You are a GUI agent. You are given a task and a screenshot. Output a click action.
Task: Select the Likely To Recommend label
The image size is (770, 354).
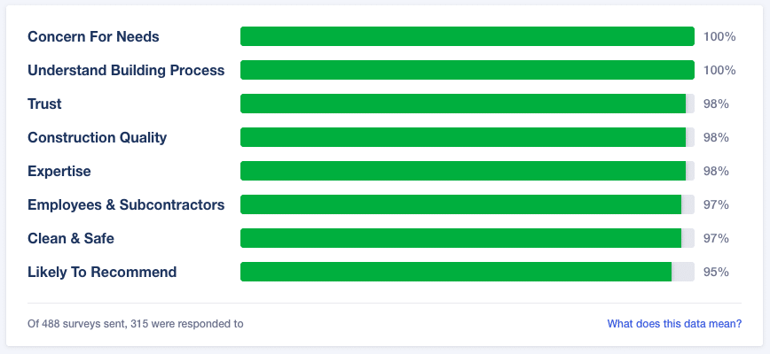(x=102, y=272)
